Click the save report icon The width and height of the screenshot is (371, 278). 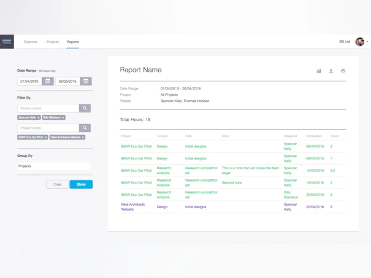(319, 70)
